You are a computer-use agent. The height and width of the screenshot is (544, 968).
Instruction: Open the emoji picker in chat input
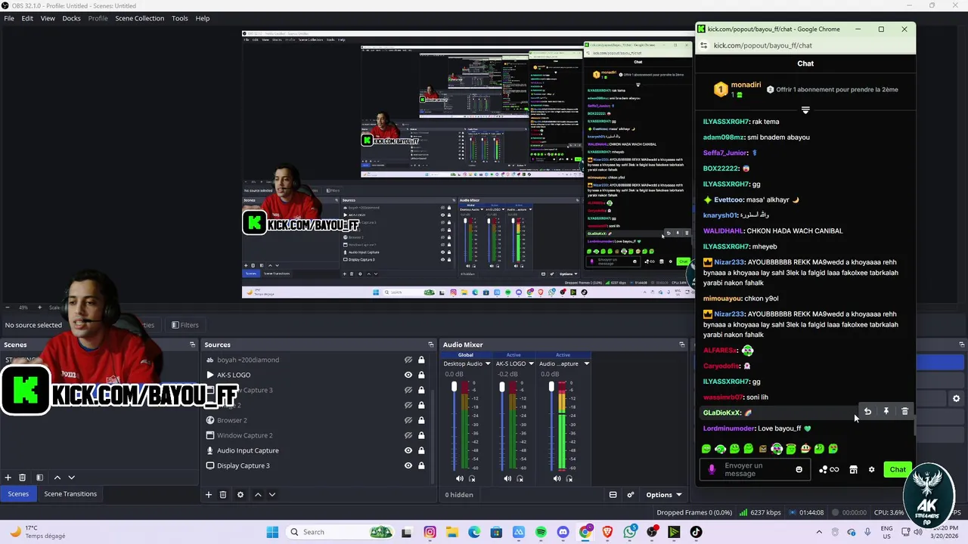click(x=799, y=470)
